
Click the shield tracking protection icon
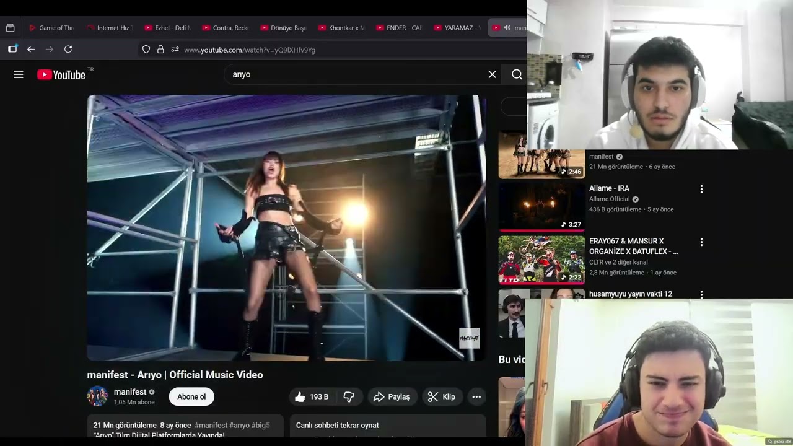(x=146, y=50)
